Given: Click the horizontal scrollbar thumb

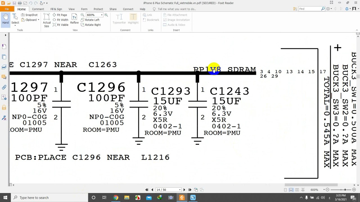Looking at the screenshot, I should pos(311,185).
